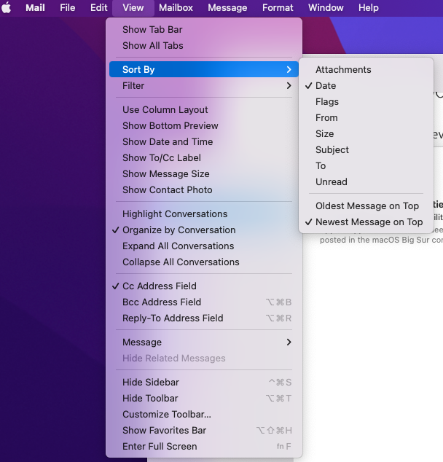Enable Show Contact Photo
The image size is (443, 462).
tap(204, 190)
